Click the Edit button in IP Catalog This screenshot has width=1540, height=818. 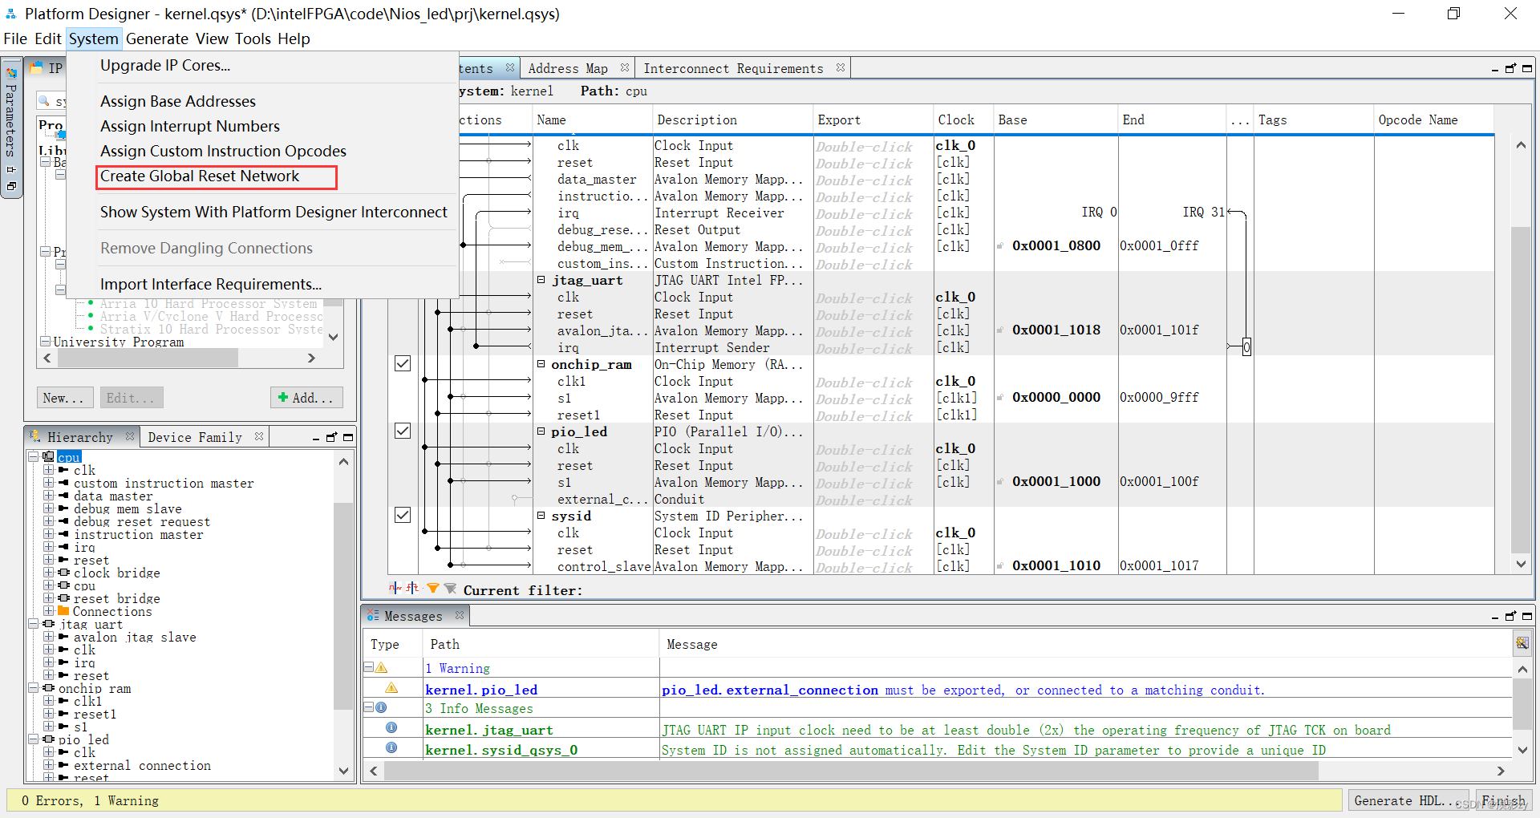click(x=131, y=398)
